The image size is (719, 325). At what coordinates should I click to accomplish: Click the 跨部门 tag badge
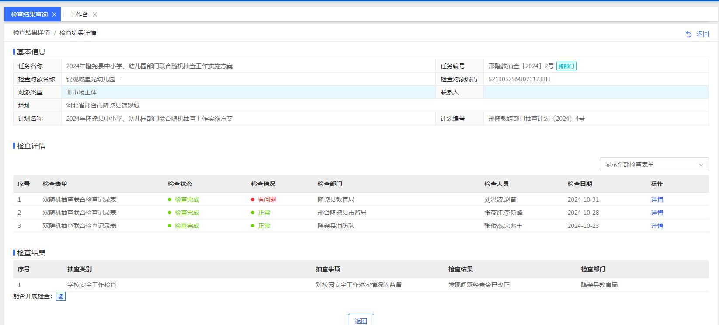coord(566,66)
